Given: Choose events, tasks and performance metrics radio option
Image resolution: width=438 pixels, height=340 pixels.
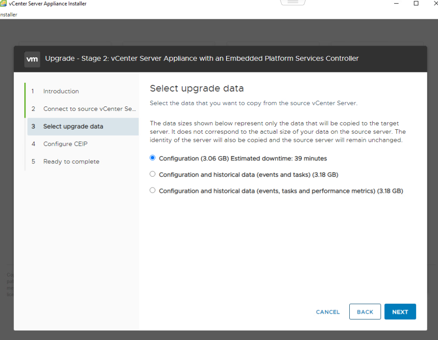Looking at the screenshot, I should coord(153,190).
